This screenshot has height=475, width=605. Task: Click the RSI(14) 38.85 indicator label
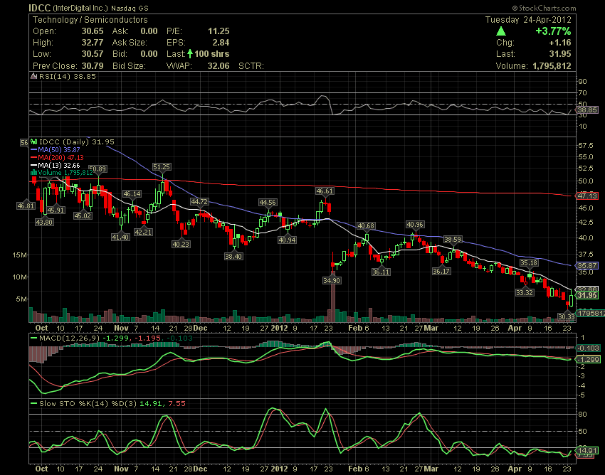point(68,76)
